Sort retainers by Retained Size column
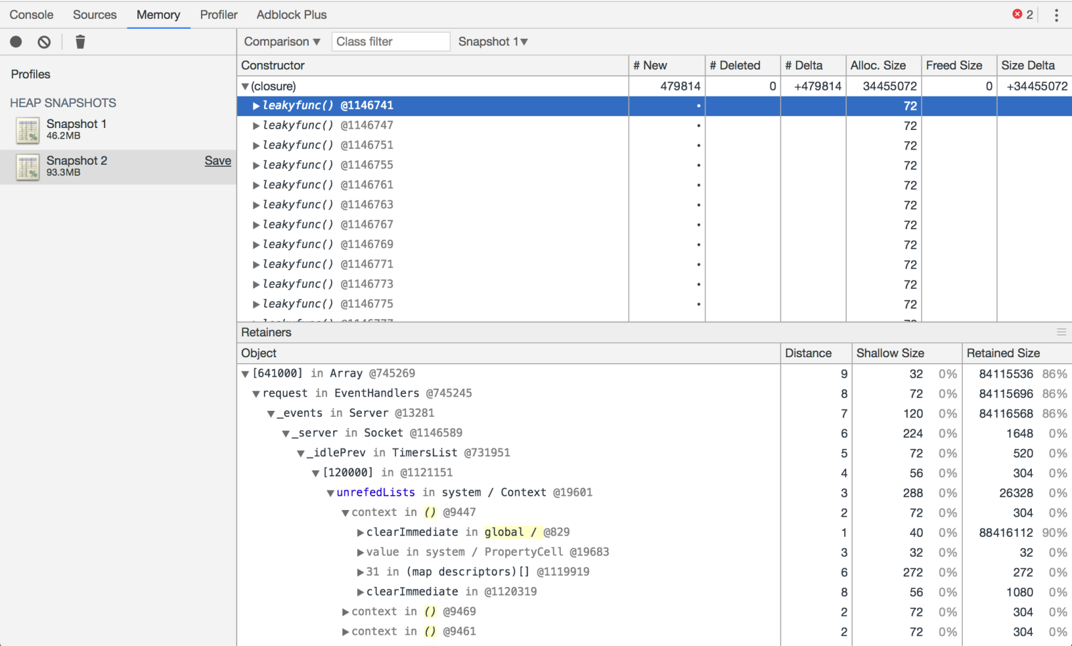The width and height of the screenshot is (1072, 646). [1017, 353]
